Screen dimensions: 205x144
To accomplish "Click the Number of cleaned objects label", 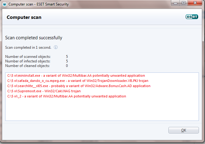I will coord(28,66).
